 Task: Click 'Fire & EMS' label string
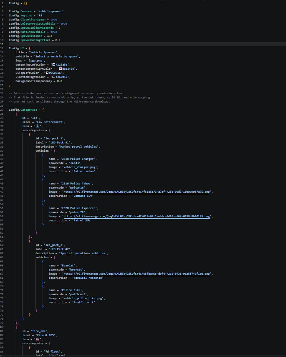click(x=46, y=335)
